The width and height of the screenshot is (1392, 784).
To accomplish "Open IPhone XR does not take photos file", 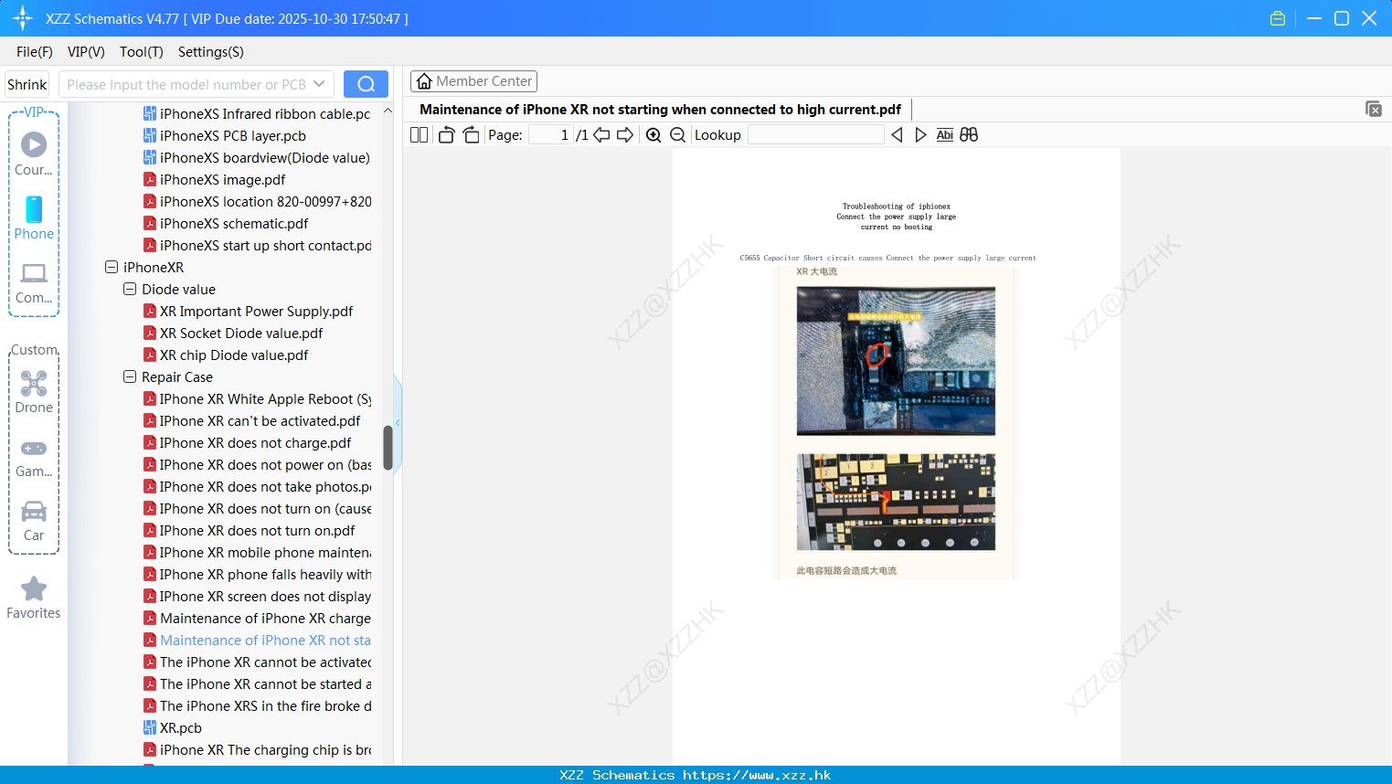I will [x=257, y=487].
